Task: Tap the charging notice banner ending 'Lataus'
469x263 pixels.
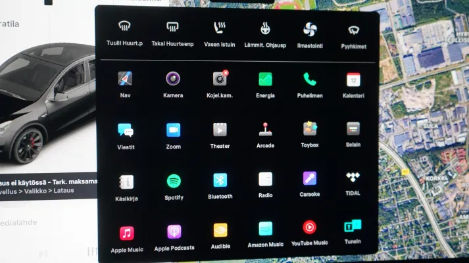Action: [49, 187]
